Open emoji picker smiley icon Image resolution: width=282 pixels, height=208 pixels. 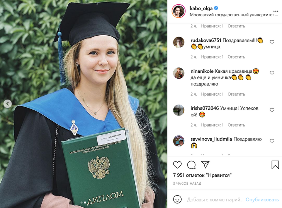[x=177, y=199]
